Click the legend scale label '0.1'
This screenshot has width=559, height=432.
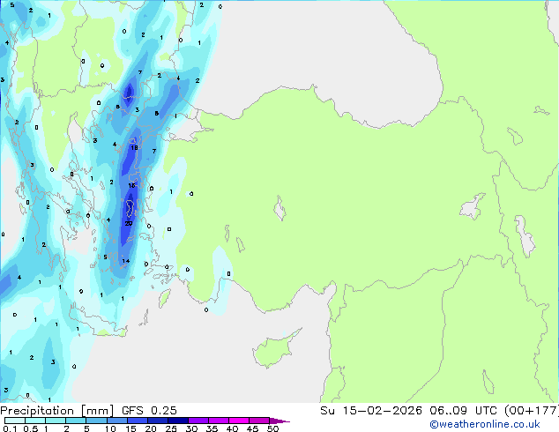pyautogui.click(x=10, y=428)
